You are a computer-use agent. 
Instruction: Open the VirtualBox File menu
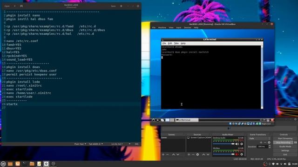(154, 28)
